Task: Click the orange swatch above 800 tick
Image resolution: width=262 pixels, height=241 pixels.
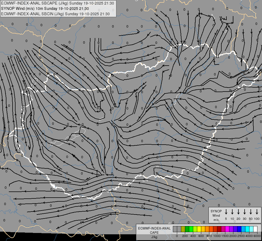Action: [207, 229]
